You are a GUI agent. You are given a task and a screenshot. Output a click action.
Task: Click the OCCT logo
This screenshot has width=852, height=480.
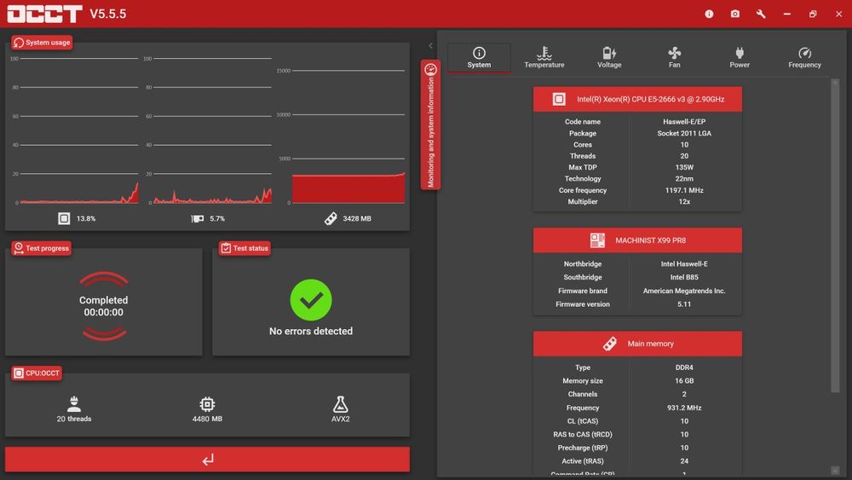[44, 14]
